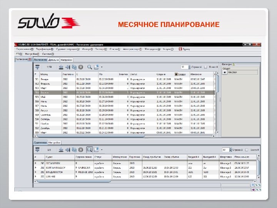Click the filter-rows icon in the Расписание toolbar

[37, 67]
